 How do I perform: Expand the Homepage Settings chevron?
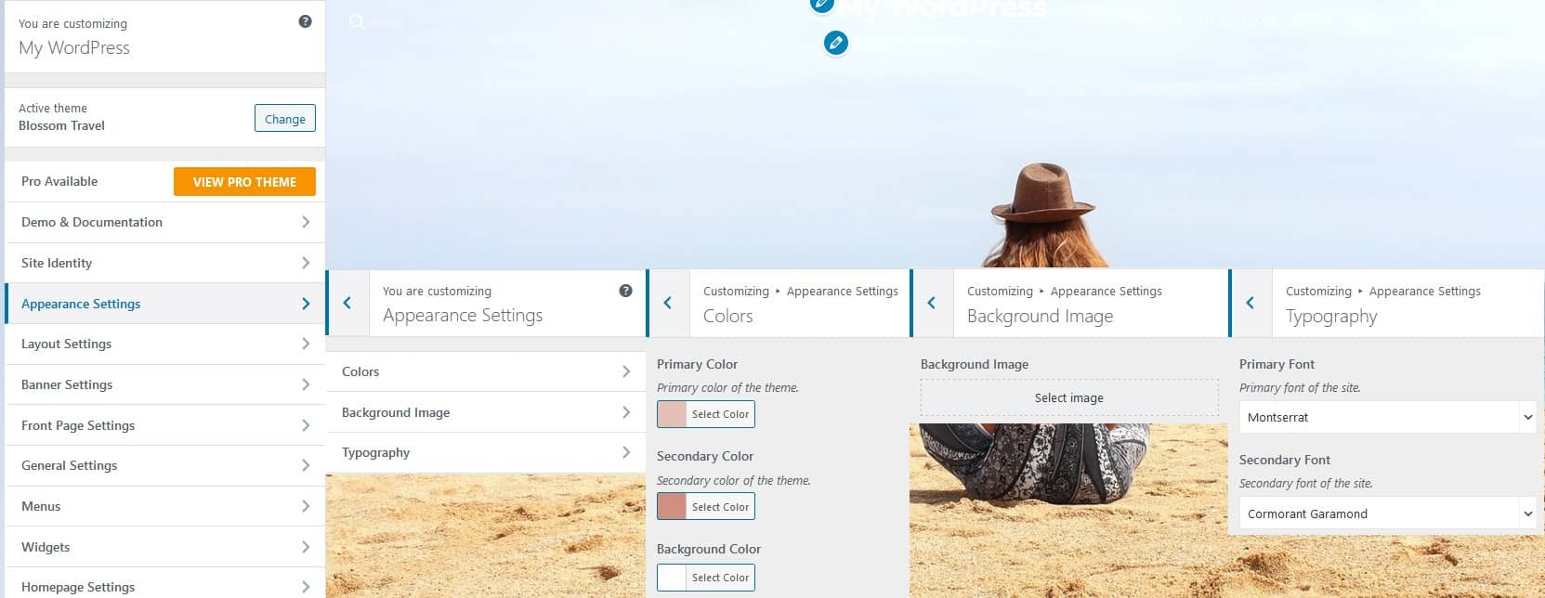point(306,587)
